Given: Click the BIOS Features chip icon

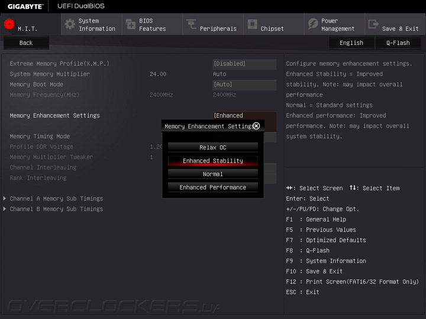Looking at the screenshot, I should coord(131,24).
